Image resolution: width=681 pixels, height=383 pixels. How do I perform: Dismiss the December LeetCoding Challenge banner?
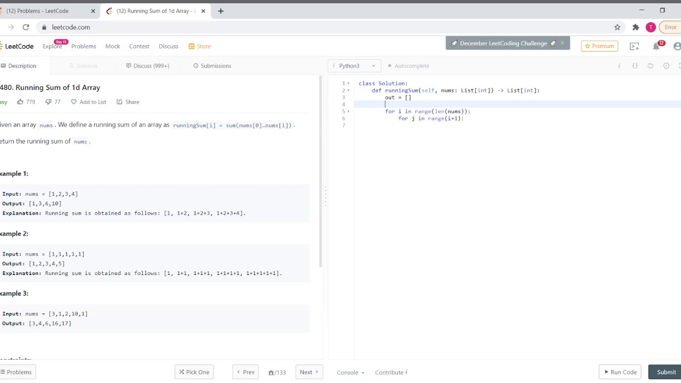tap(562, 43)
